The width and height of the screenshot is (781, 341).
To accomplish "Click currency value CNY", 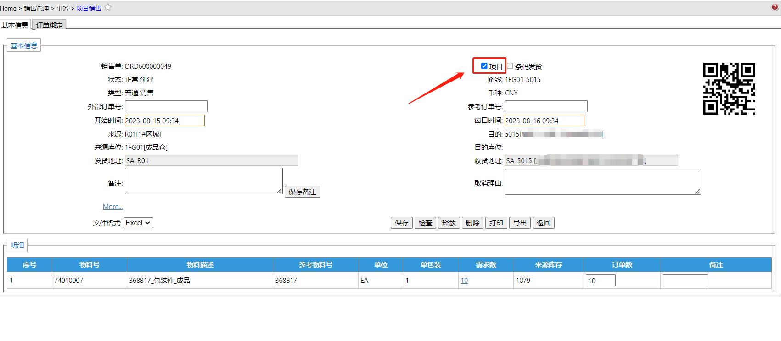I will point(511,93).
